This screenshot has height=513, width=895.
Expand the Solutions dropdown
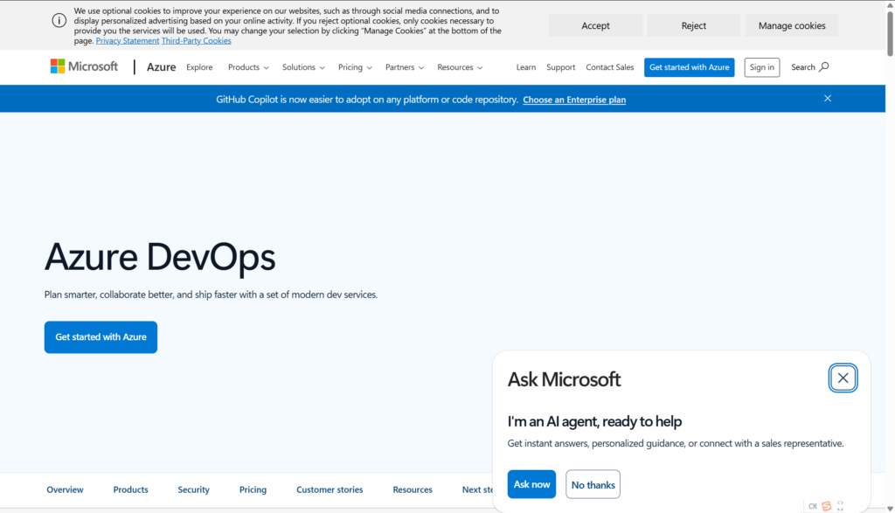pyautogui.click(x=303, y=67)
